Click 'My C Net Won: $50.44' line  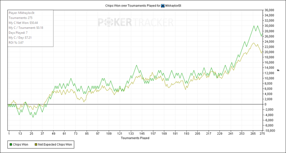click(x=23, y=23)
